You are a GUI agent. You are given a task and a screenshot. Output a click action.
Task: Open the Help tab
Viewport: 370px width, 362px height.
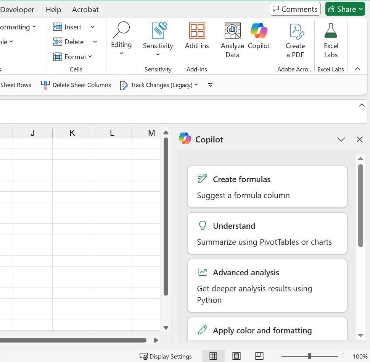(53, 10)
